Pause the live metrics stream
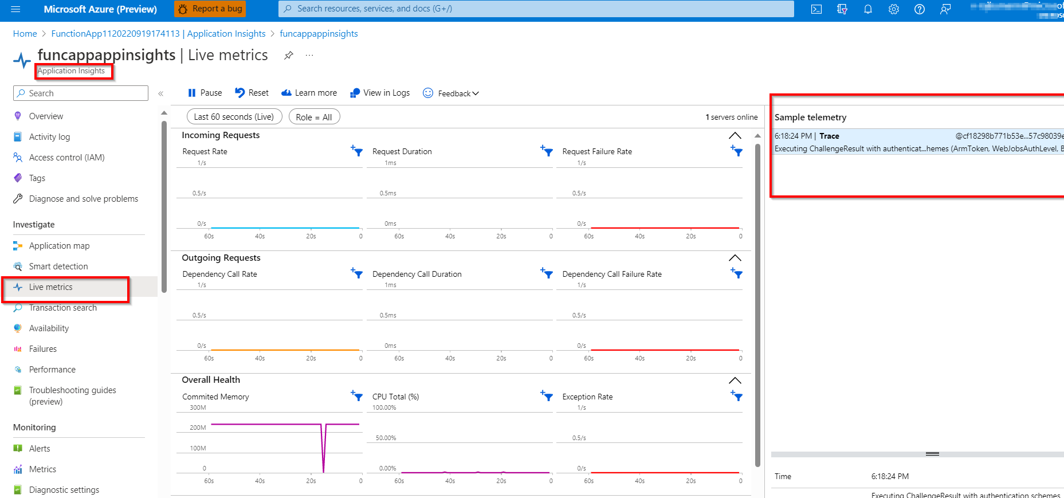 point(205,93)
